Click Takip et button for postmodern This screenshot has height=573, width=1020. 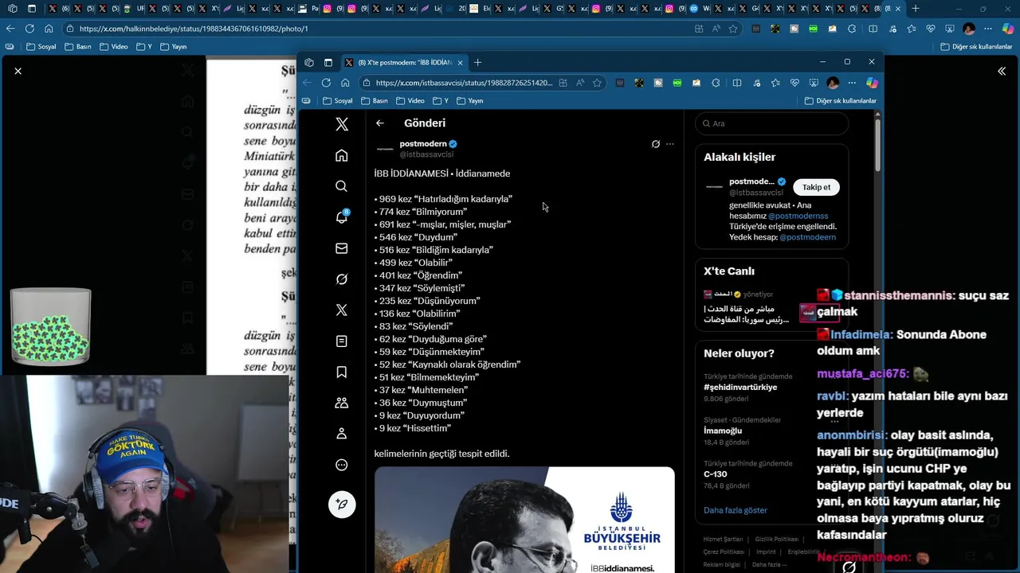point(816,187)
